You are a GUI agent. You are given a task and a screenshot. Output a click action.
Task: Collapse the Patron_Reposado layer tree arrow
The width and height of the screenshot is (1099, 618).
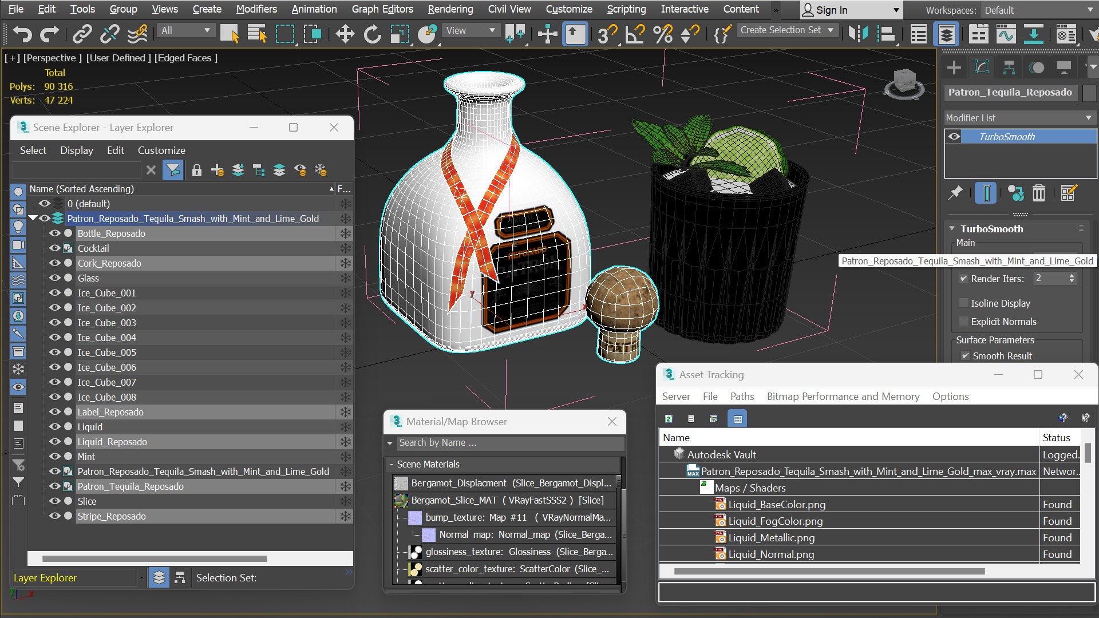[33, 218]
